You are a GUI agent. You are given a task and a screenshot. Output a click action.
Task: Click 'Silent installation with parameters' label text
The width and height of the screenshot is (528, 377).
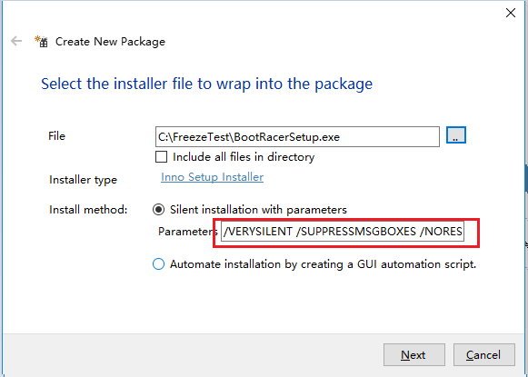coord(258,210)
